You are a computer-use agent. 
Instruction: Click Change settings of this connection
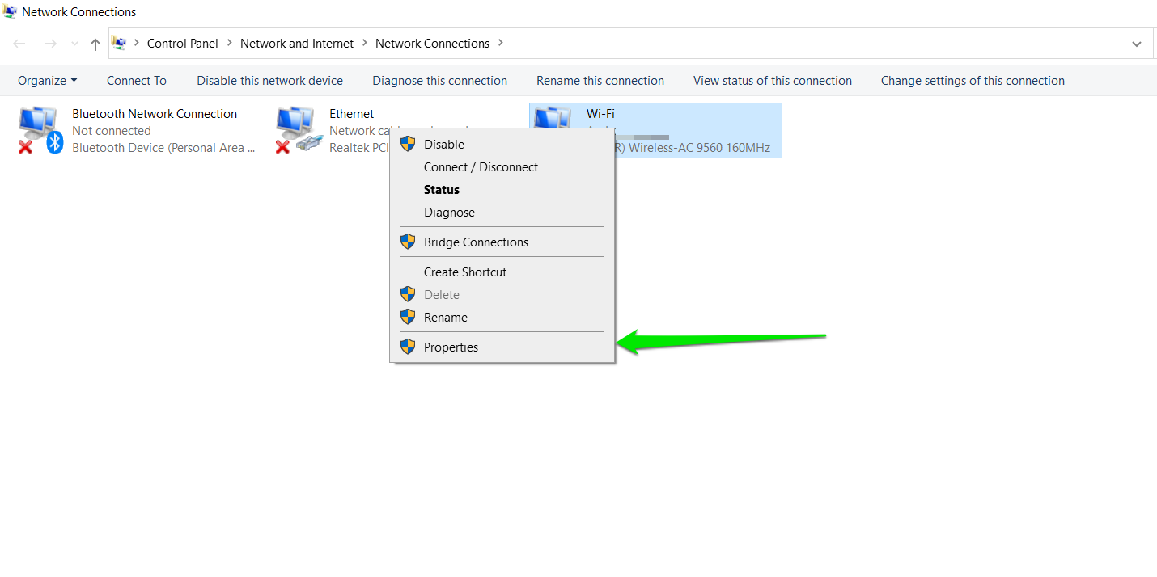(973, 81)
